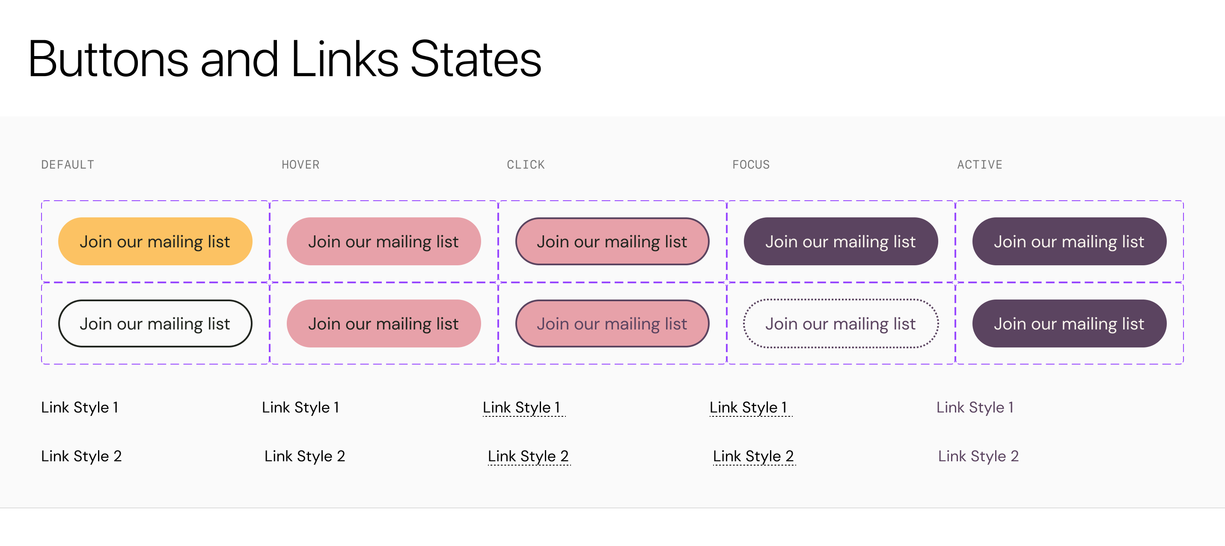Click the yellow default mailing list button
Screen dimensions: 1225x546
(155, 242)
